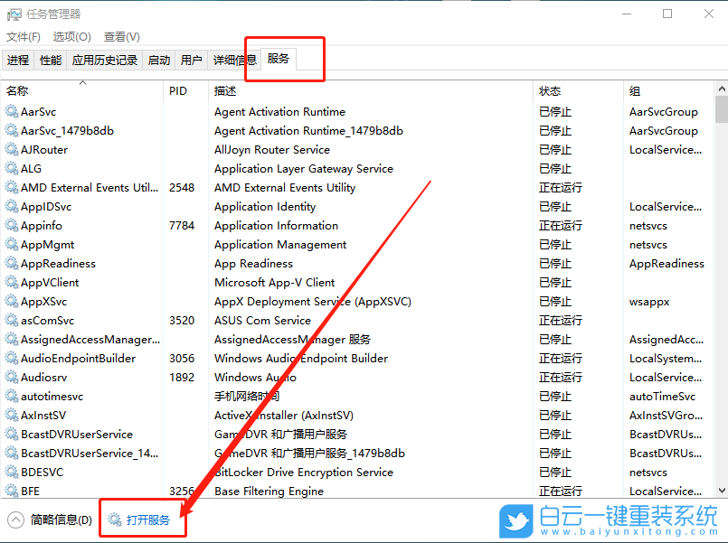Click the autotimesvc service gear icon
The height and width of the screenshot is (543, 728).
click(13, 396)
